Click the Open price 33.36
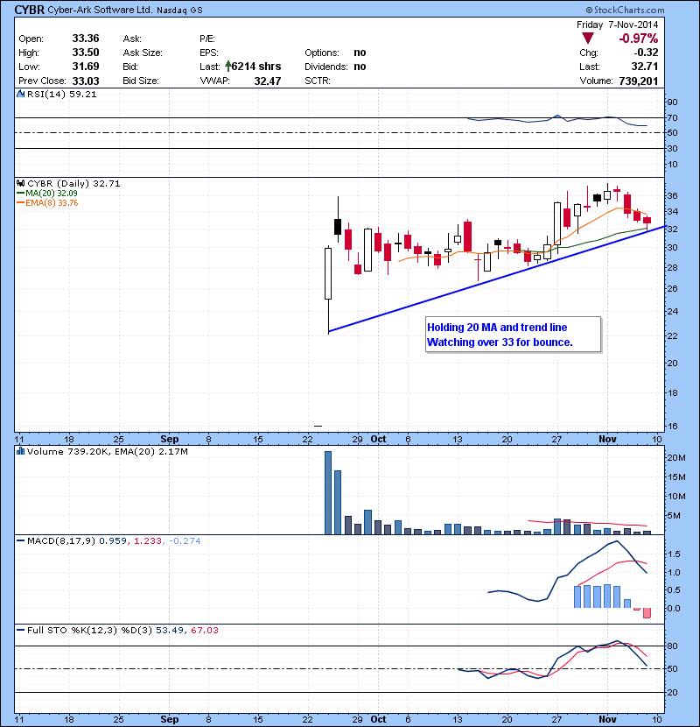The height and width of the screenshot is (727, 700). (86, 39)
